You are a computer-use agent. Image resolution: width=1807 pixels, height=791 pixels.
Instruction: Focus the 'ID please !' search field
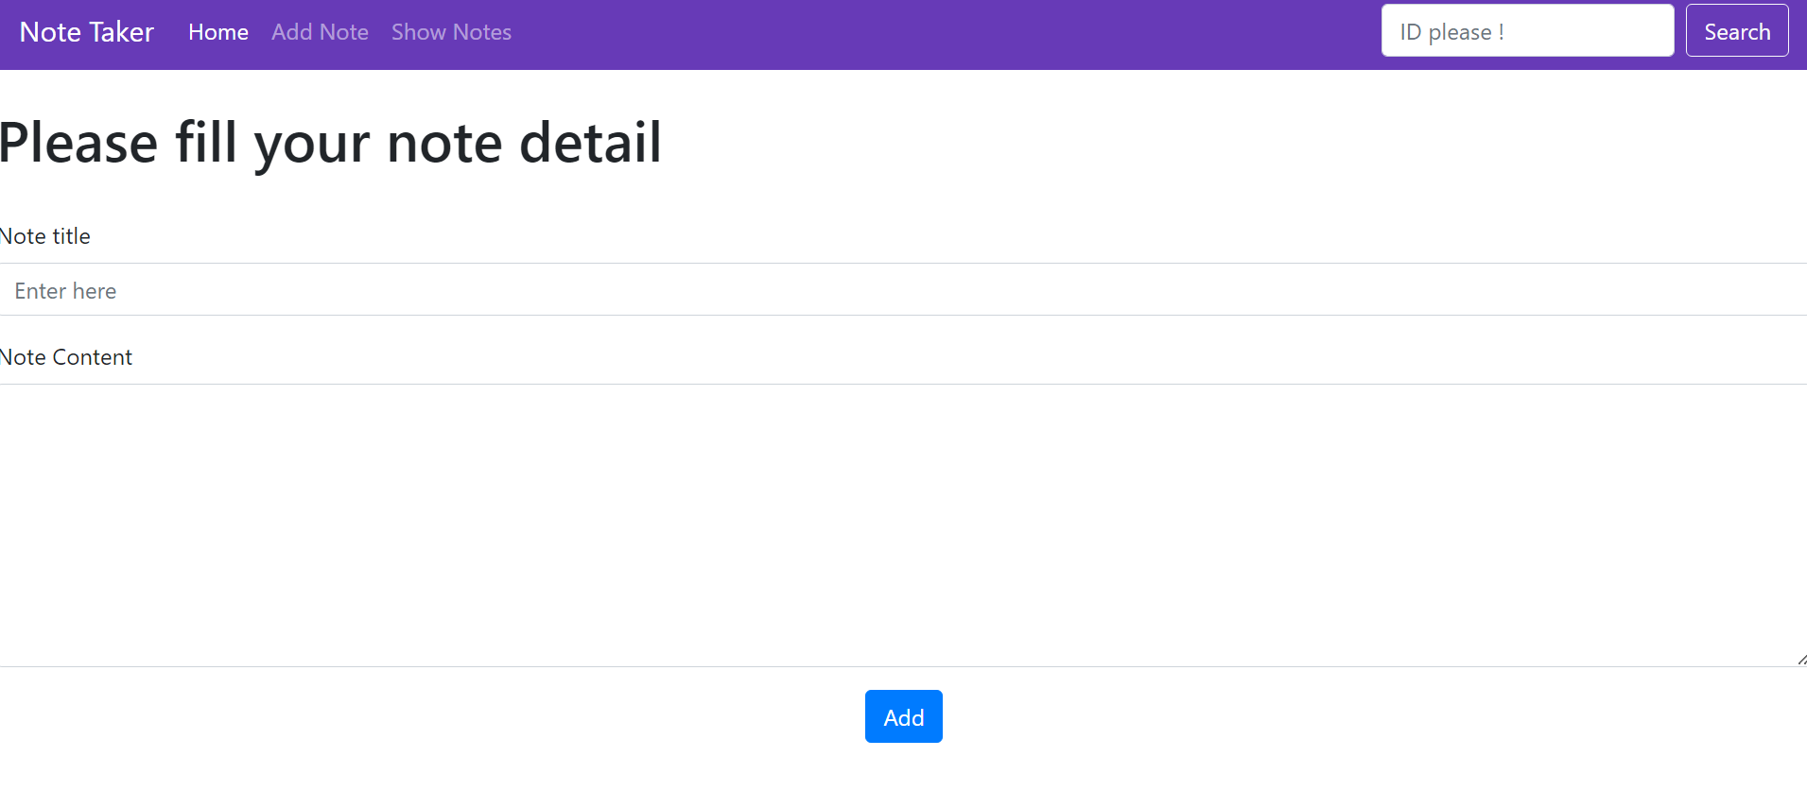[1527, 30]
